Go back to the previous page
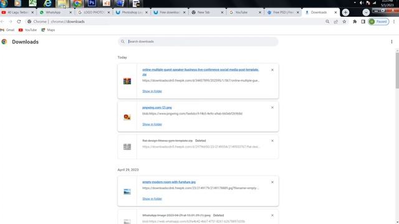399x224 pixels. click(x=2, y=22)
